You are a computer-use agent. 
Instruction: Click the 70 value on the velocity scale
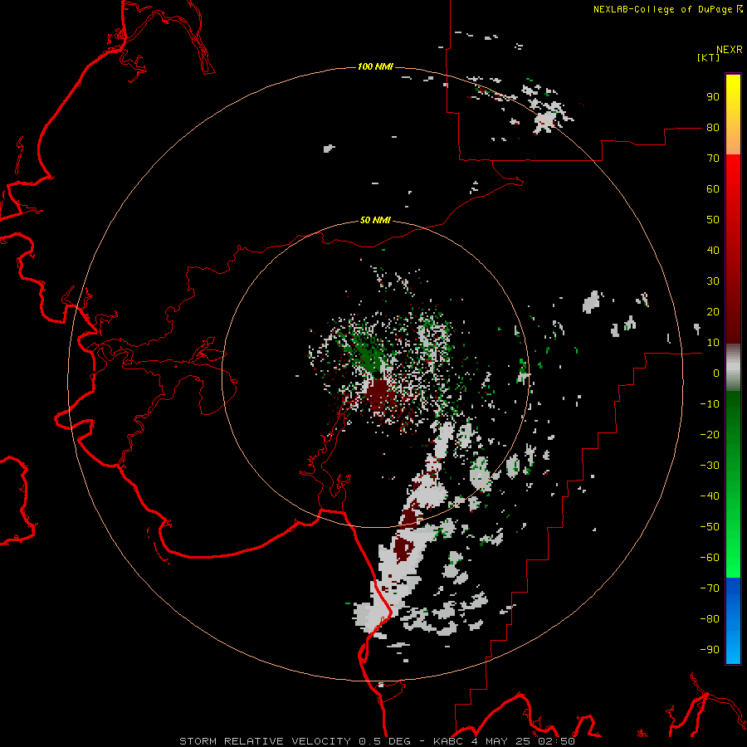(713, 159)
